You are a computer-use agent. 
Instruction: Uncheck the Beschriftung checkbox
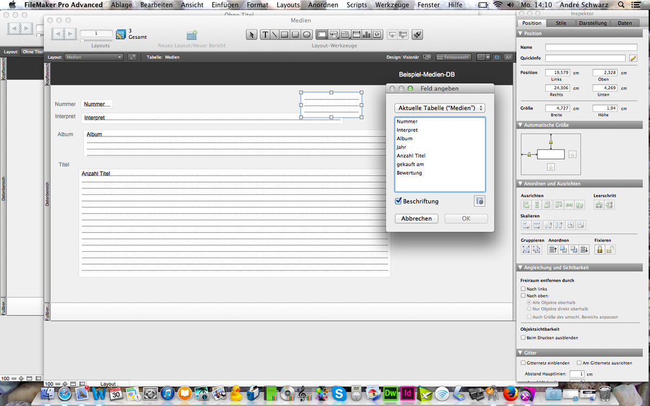(x=399, y=201)
